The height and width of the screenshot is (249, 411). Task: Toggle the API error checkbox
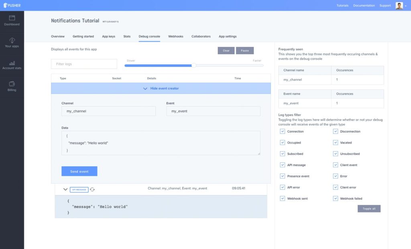tap(282, 187)
